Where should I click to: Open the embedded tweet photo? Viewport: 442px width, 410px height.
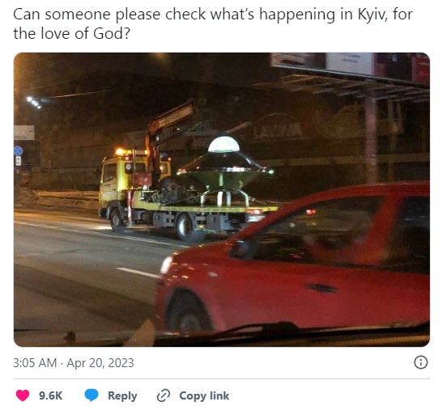click(x=222, y=200)
